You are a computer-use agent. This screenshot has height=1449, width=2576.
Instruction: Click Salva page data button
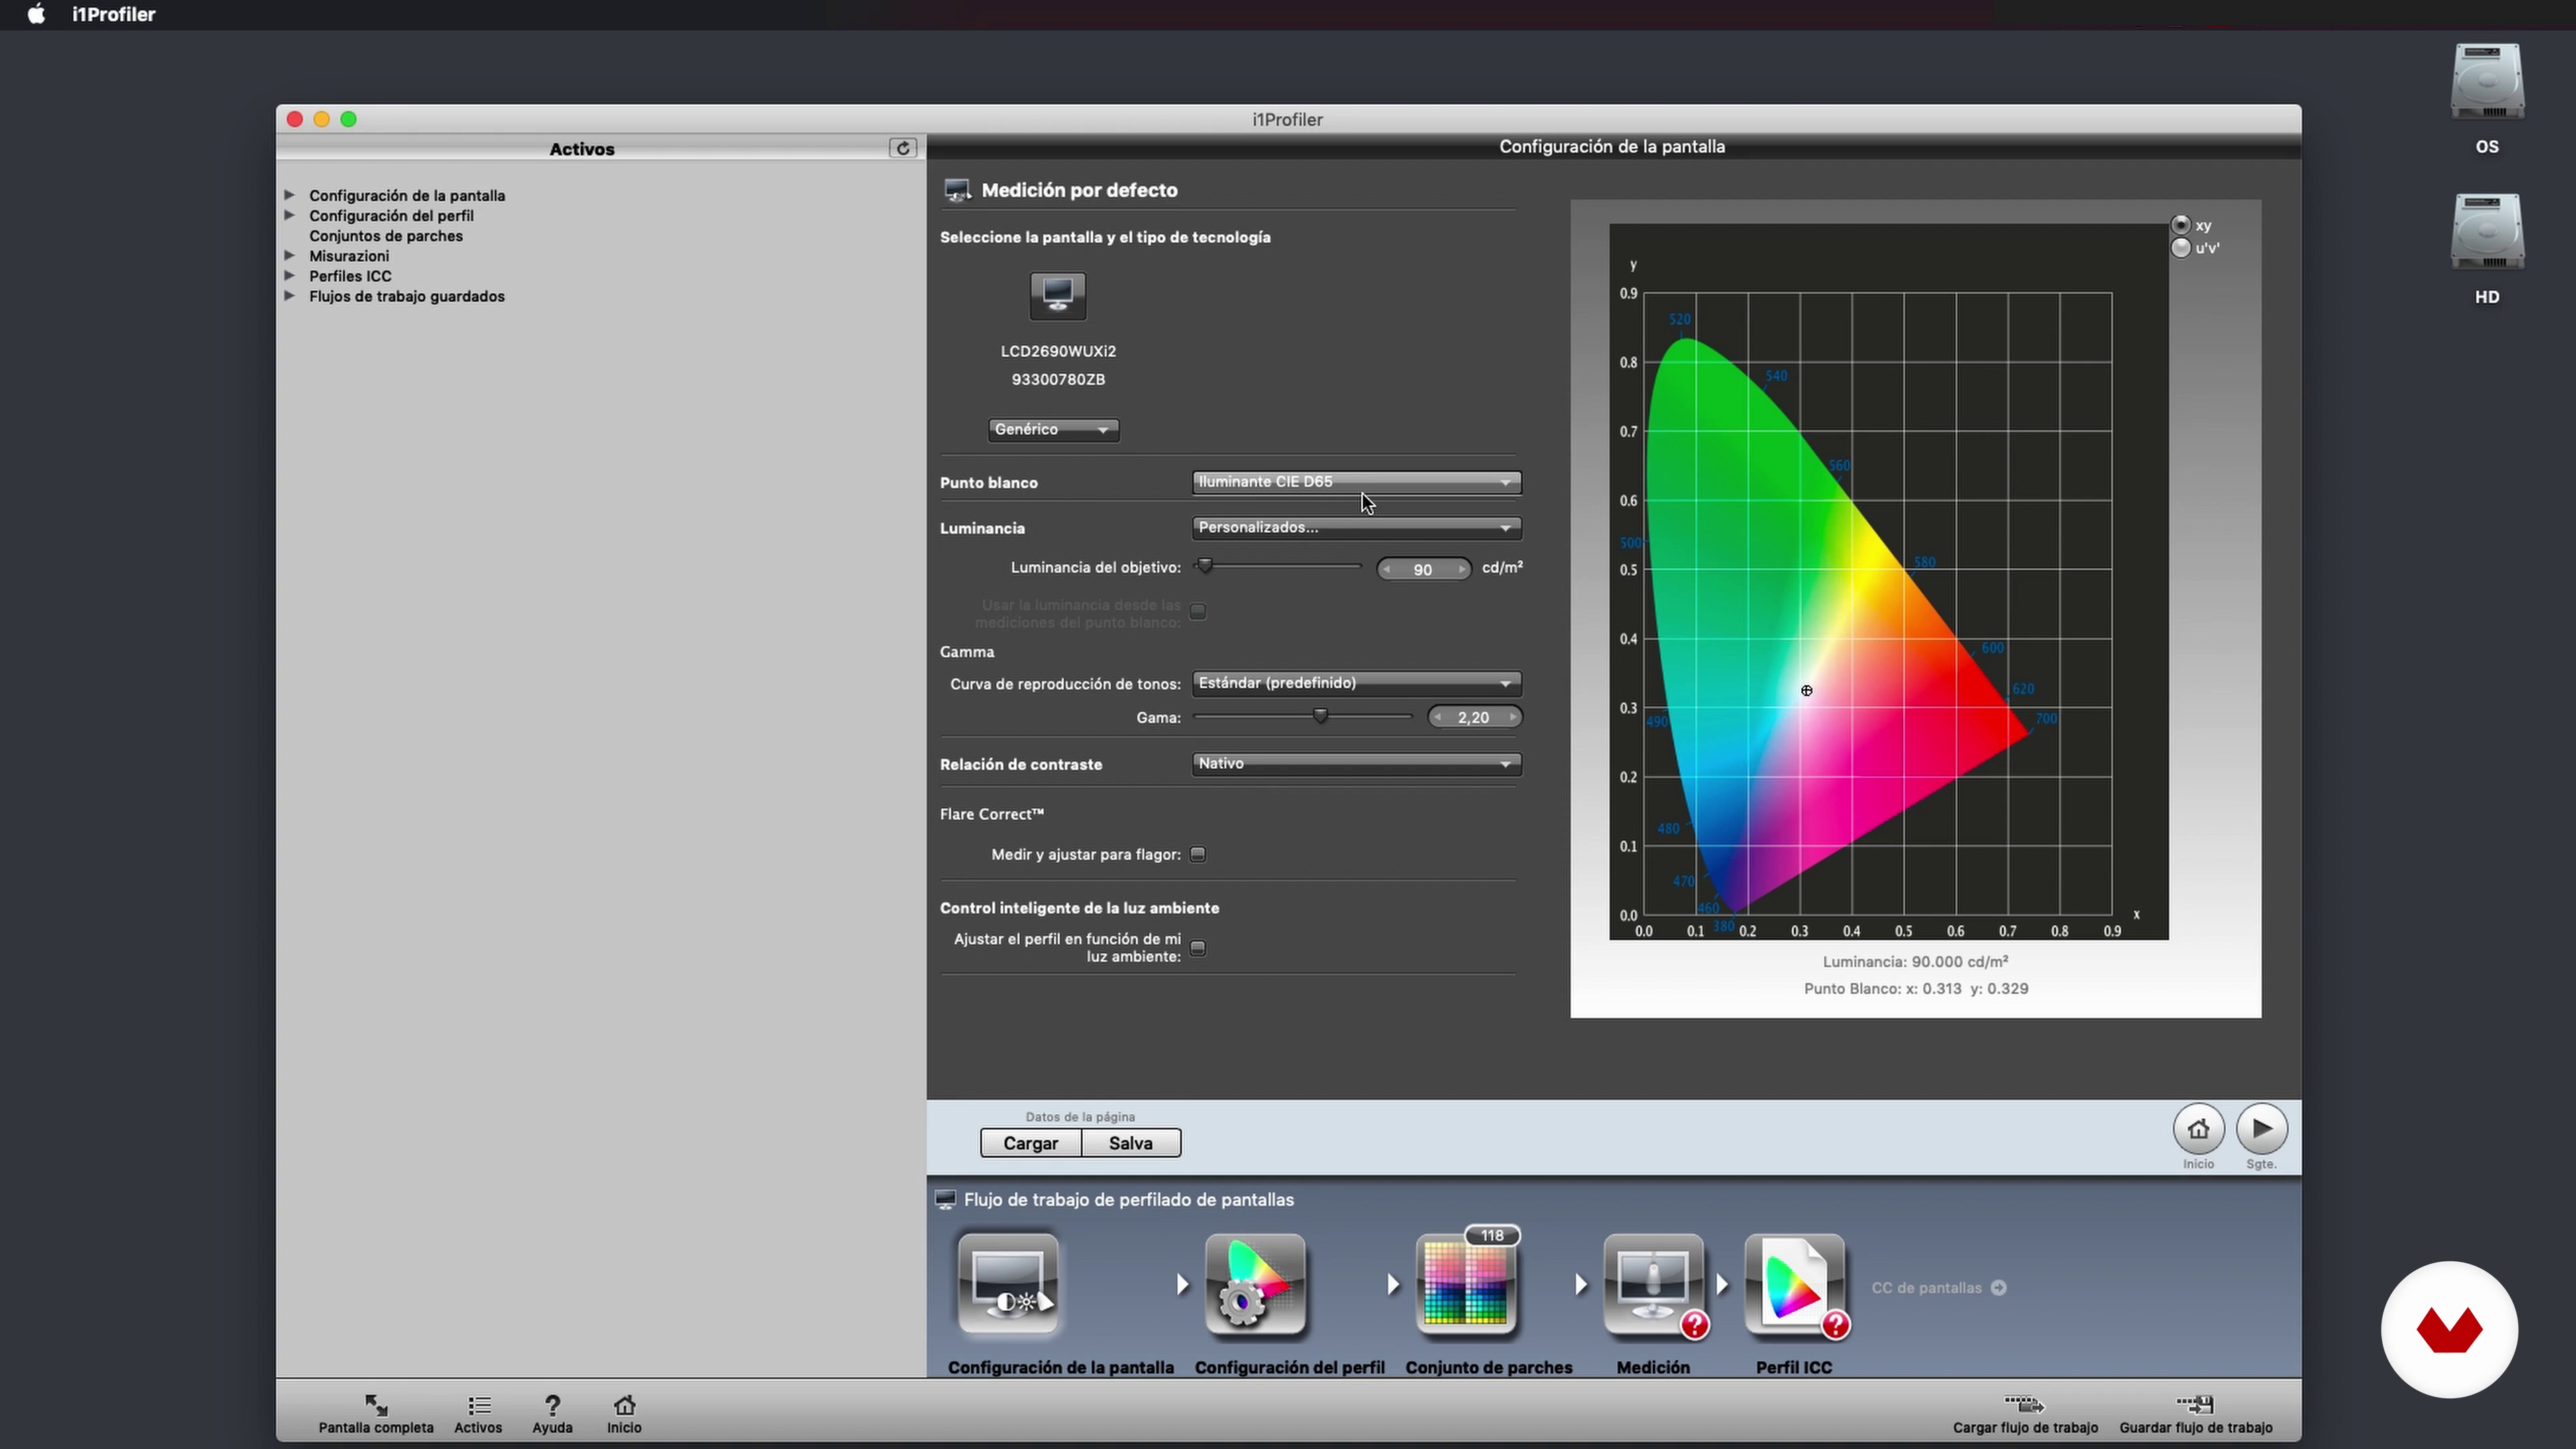pyautogui.click(x=1131, y=1143)
